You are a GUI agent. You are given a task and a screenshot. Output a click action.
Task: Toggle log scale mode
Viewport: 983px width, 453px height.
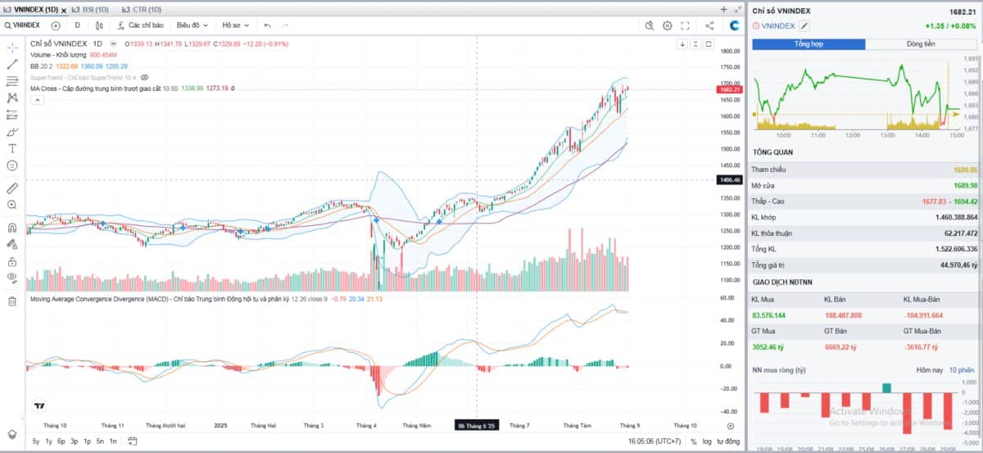[708, 442]
